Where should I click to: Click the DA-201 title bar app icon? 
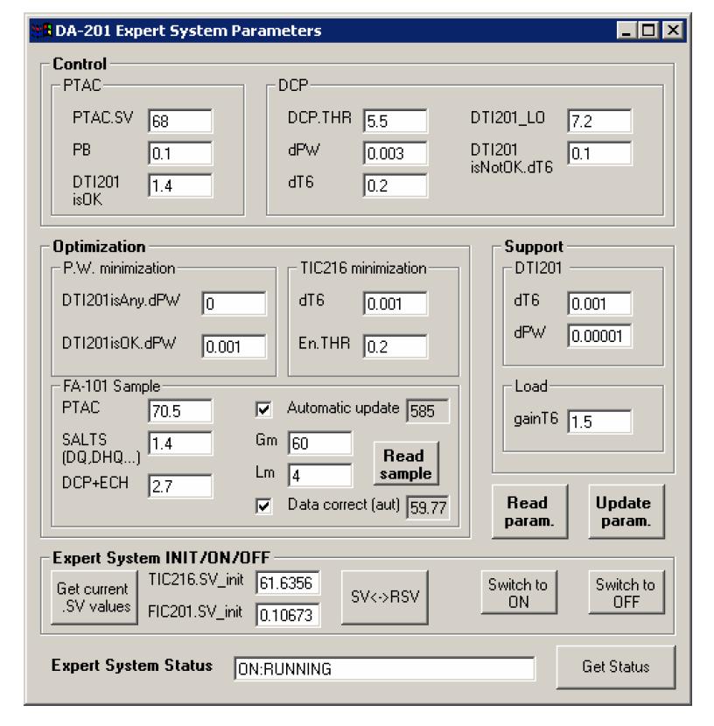point(42,31)
